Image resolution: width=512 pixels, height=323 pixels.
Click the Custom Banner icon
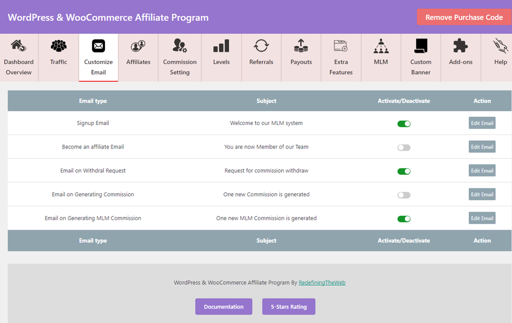pyautogui.click(x=421, y=46)
